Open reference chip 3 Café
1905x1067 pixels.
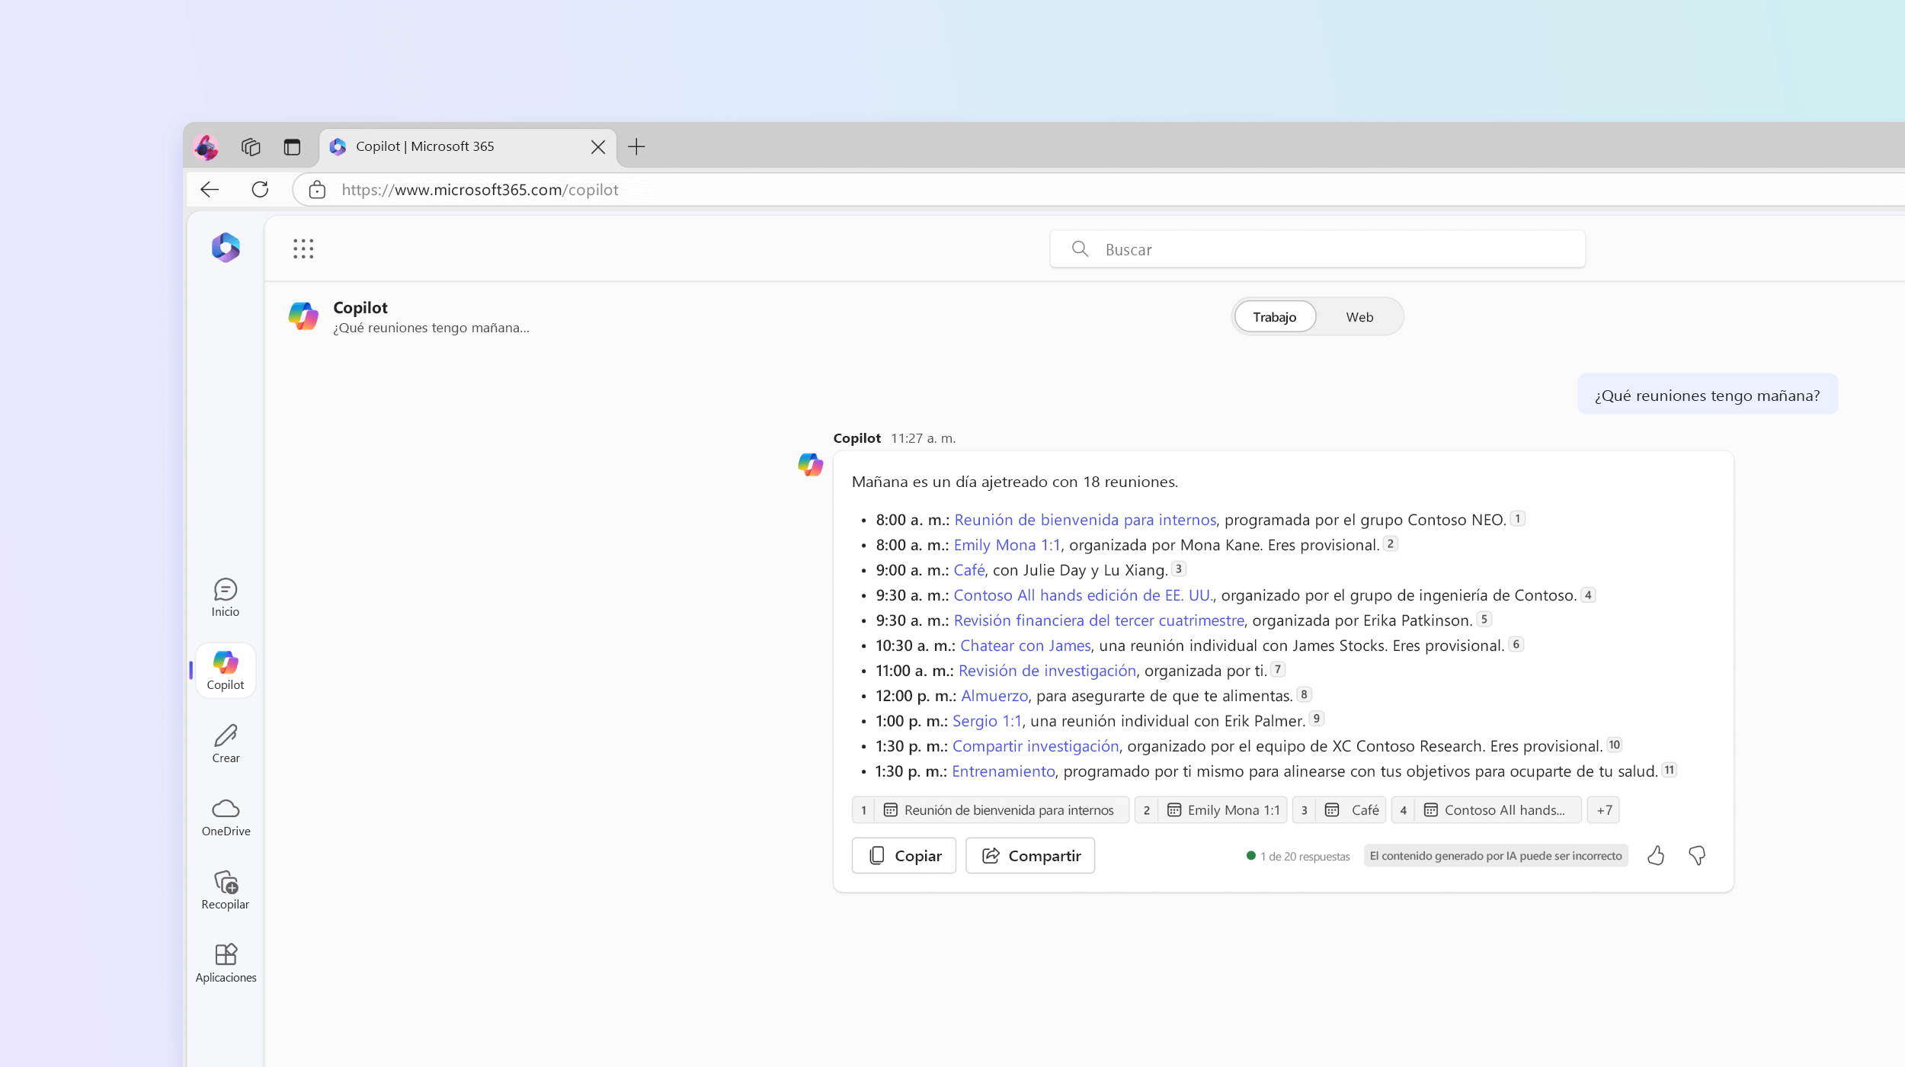click(x=1340, y=810)
